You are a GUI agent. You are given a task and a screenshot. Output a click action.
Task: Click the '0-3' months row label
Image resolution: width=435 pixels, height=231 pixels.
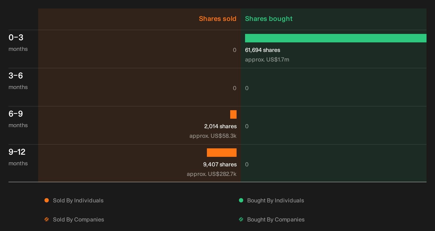(16, 38)
